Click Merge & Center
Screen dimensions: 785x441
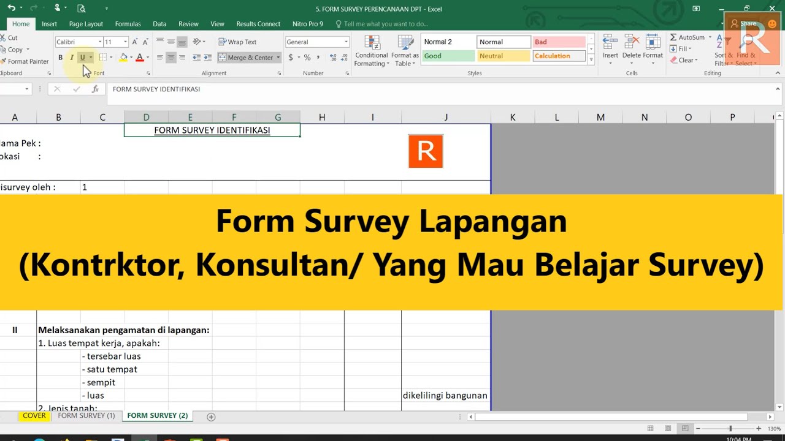pyautogui.click(x=245, y=58)
